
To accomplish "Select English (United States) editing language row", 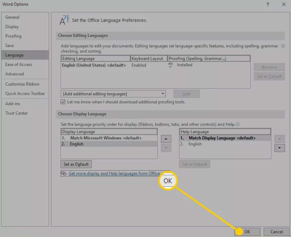I will pos(94,65).
